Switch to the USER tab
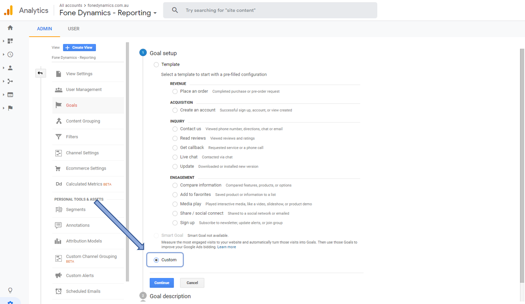525x304 pixels. coord(74,29)
